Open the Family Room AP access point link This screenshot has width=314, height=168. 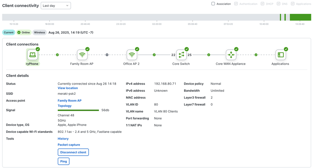(x=70, y=101)
